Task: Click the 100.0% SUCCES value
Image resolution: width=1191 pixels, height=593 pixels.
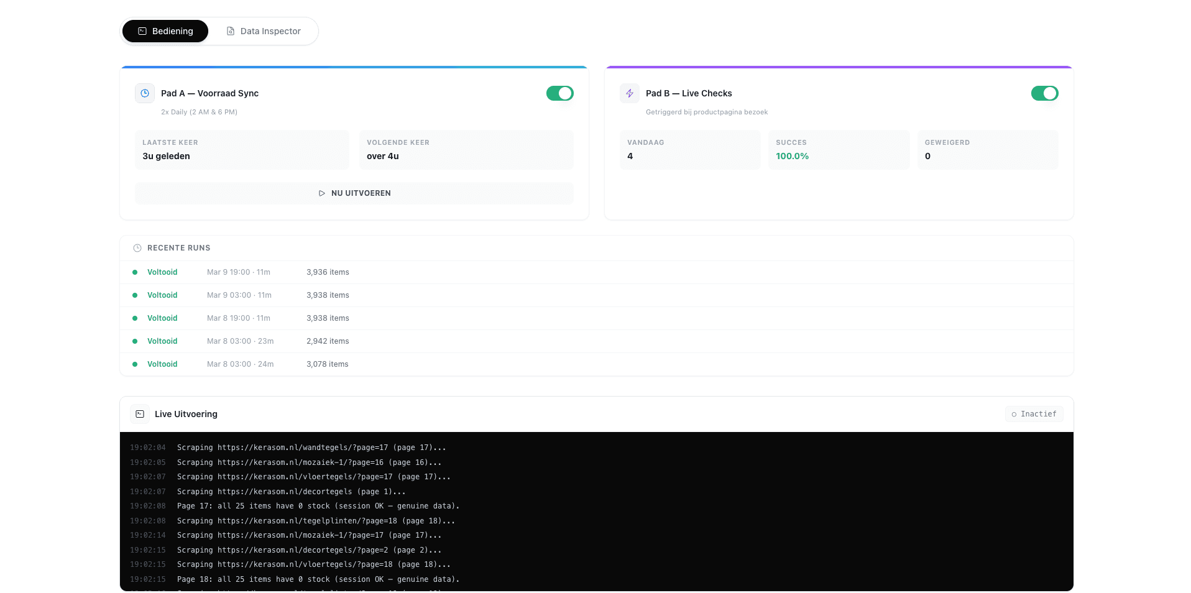Action: [x=792, y=156]
